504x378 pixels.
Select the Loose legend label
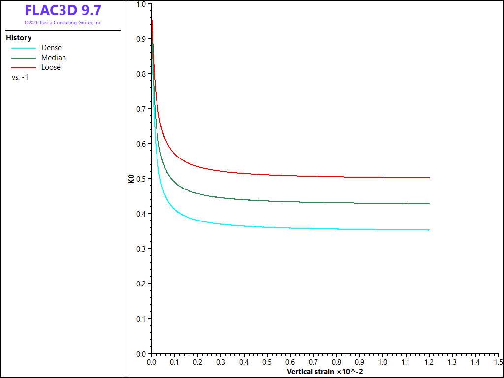tap(51, 67)
